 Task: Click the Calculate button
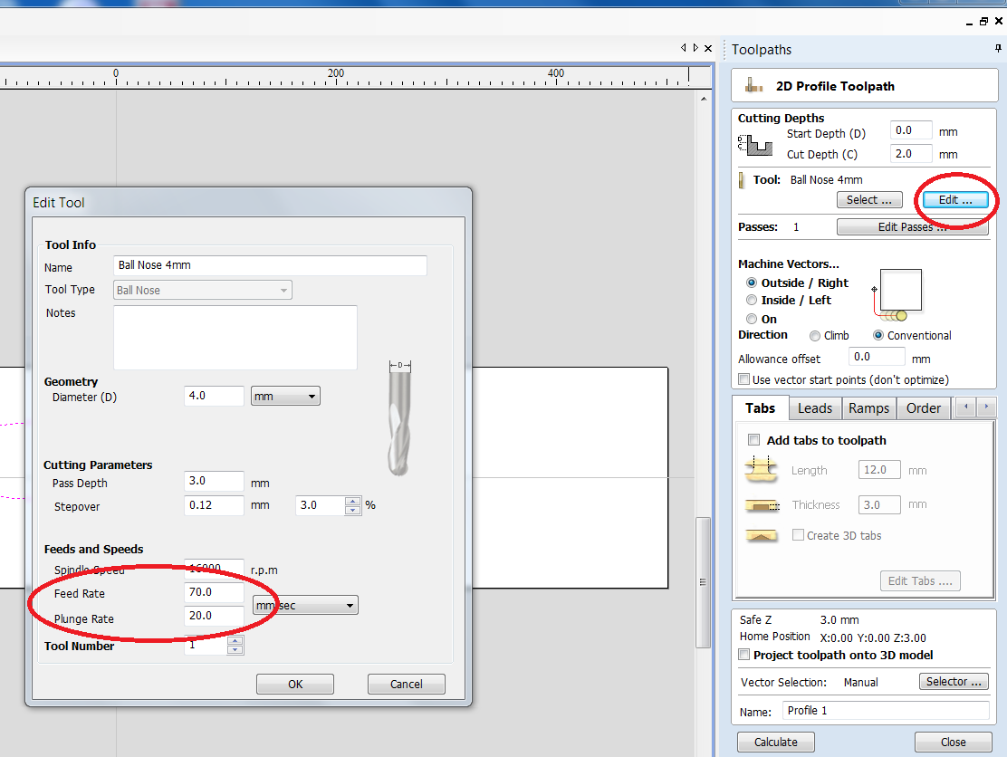[776, 742]
